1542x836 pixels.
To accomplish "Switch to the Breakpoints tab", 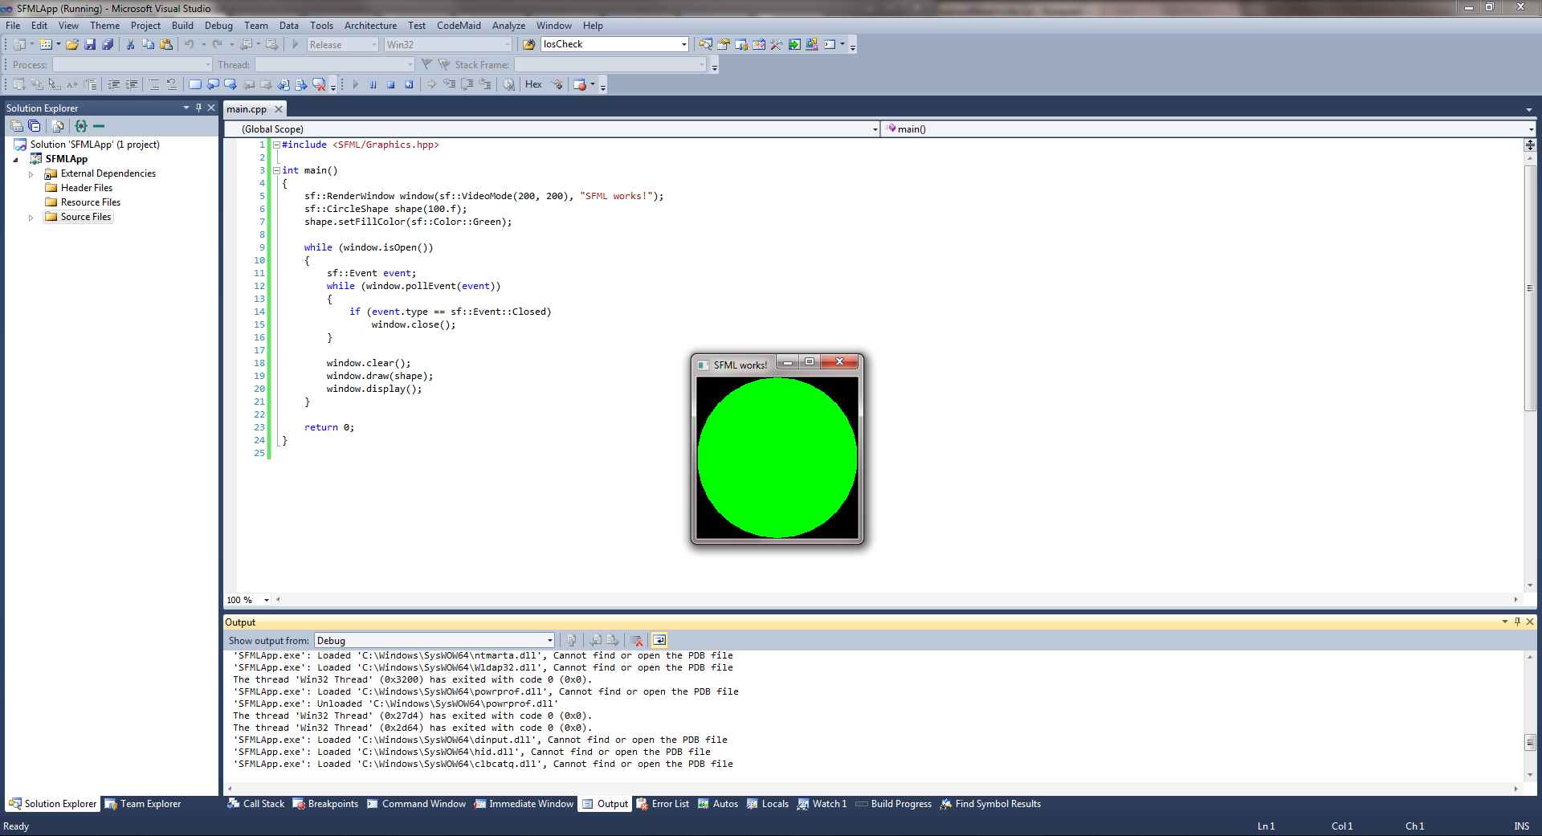I will [325, 804].
